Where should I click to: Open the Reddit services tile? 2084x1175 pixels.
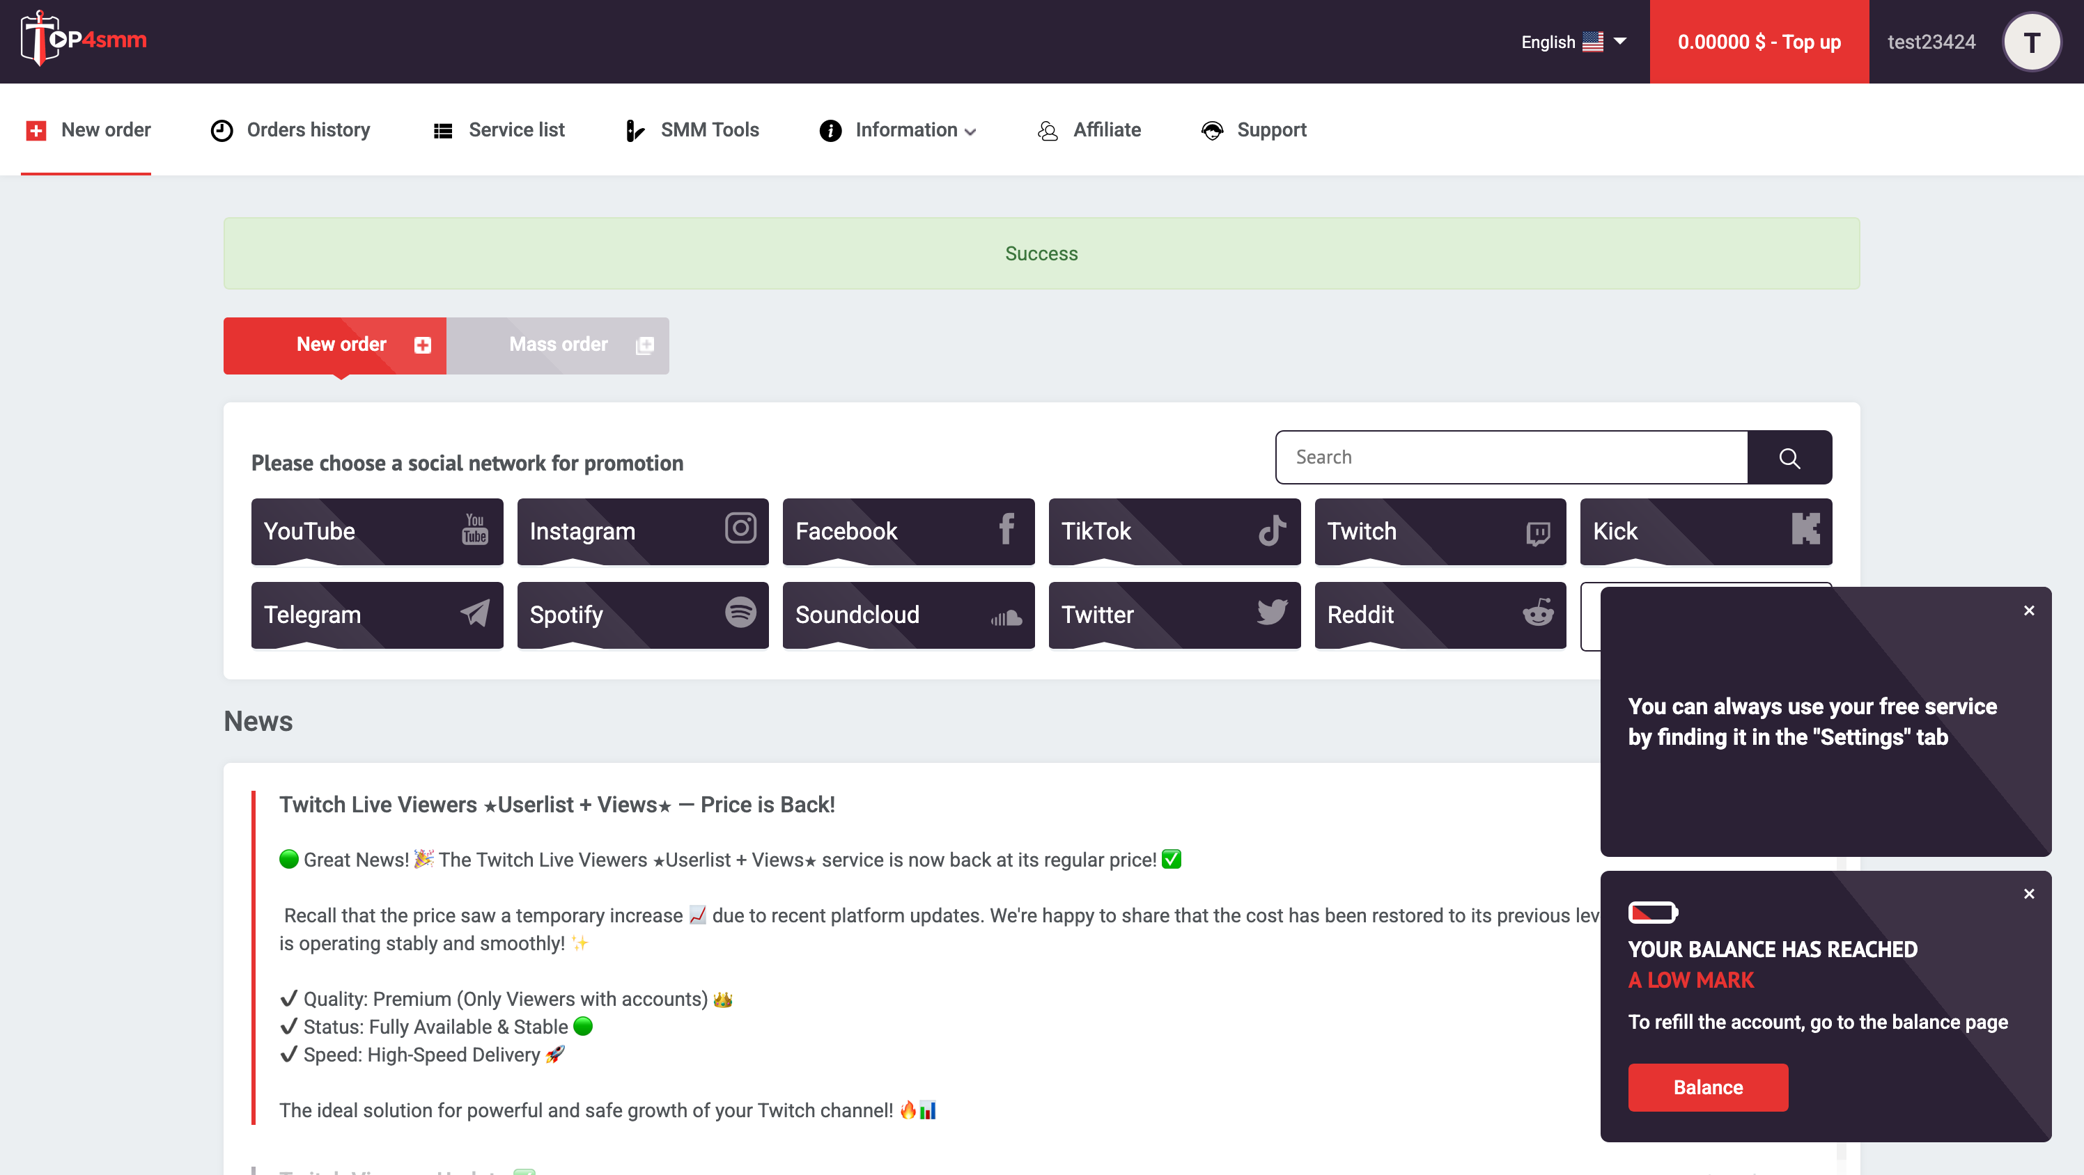click(x=1439, y=615)
